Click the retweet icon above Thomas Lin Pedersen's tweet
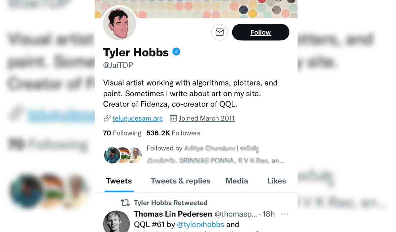 [125, 203]
